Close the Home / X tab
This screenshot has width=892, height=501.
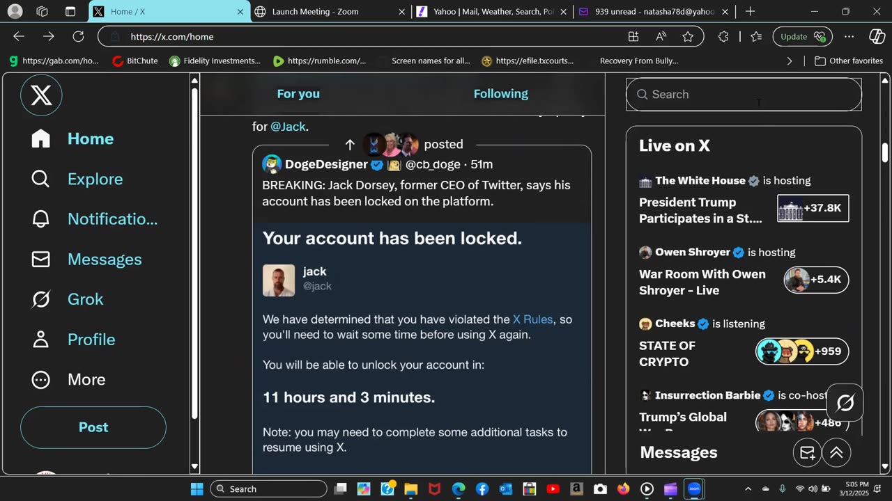240,12
